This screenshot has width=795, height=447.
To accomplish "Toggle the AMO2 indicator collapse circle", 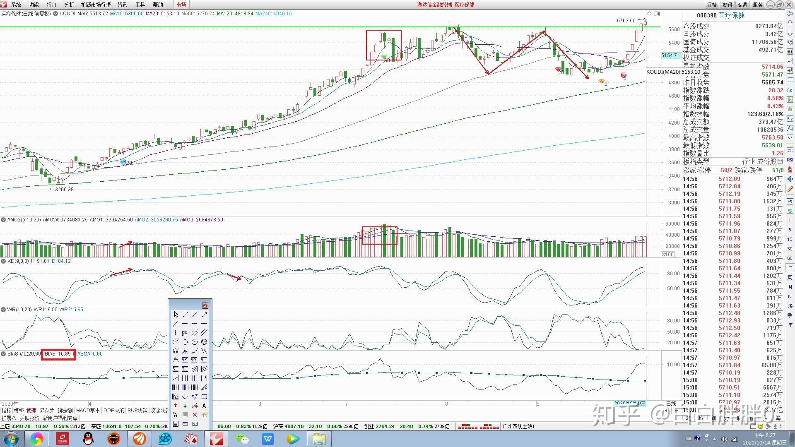I will pyautogui.click(x=3, y=220).
